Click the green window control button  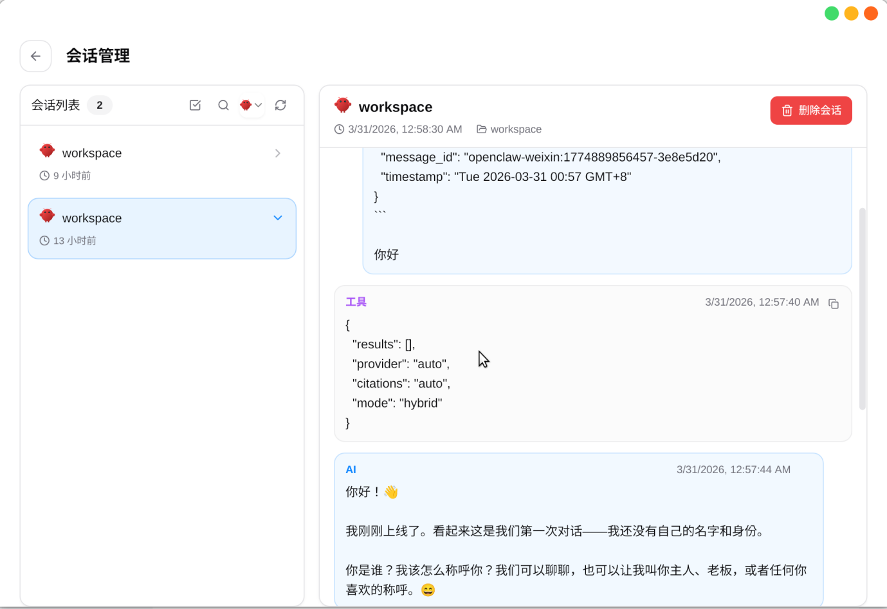832,14
